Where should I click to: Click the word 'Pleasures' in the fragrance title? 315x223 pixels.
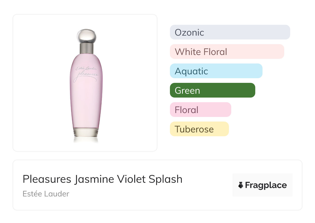pyautogui.click(x=47, y=179)
